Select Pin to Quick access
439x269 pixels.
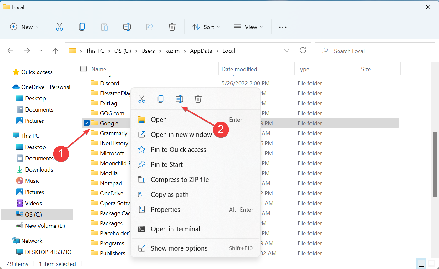[x=196, y=150]
